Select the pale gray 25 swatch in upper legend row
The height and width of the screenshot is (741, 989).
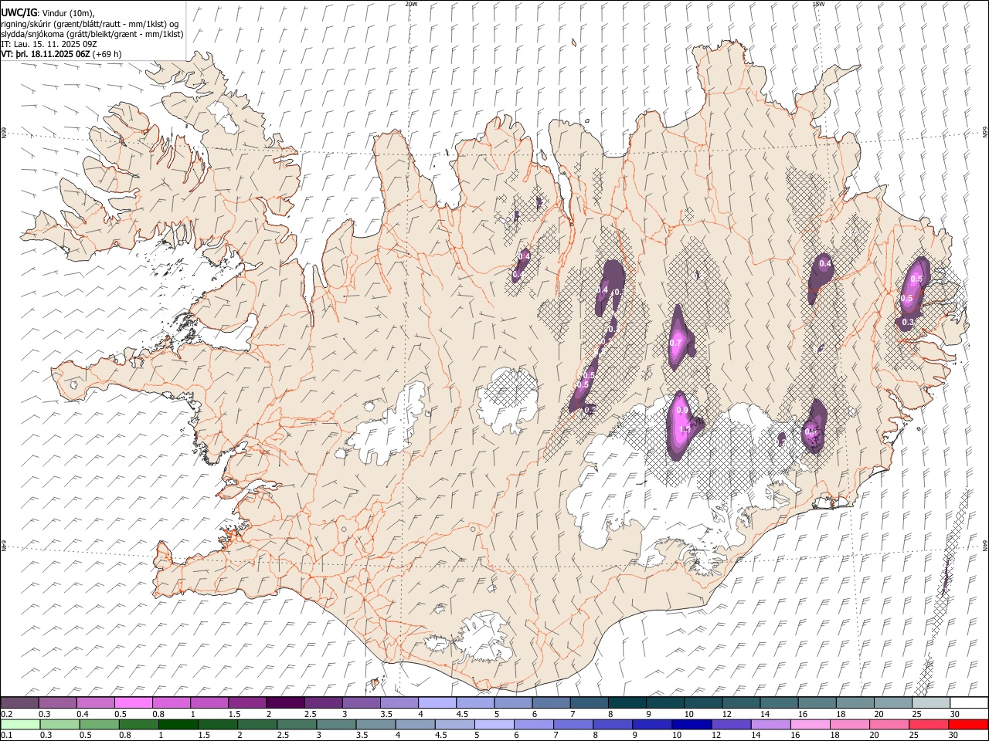tap(932, 703)
